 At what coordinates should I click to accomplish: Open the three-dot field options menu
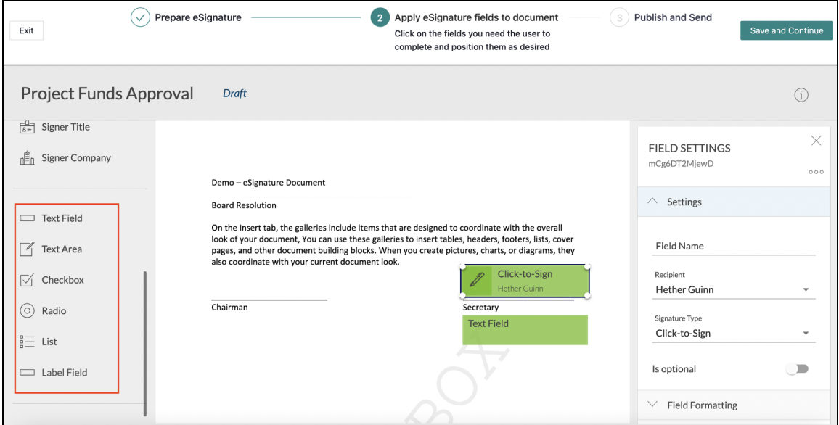816,172
